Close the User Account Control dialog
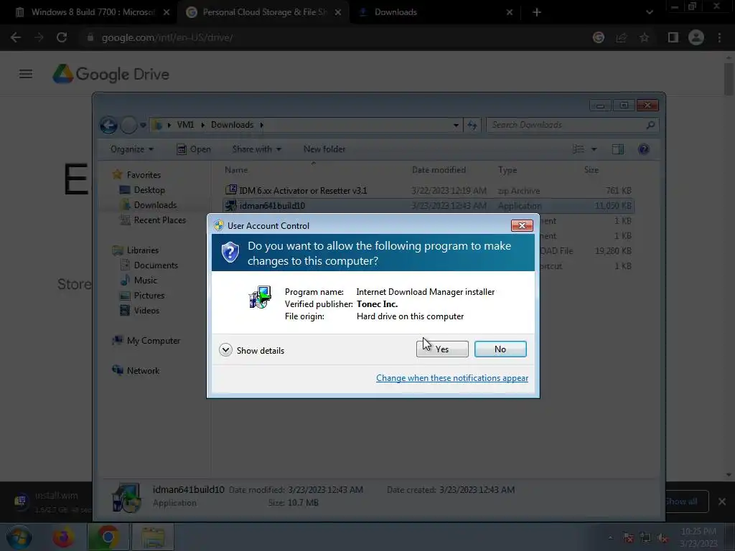 click(x=522, y=225)
